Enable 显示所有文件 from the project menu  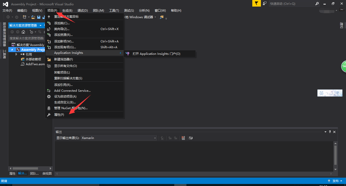(x=66, y=66)
